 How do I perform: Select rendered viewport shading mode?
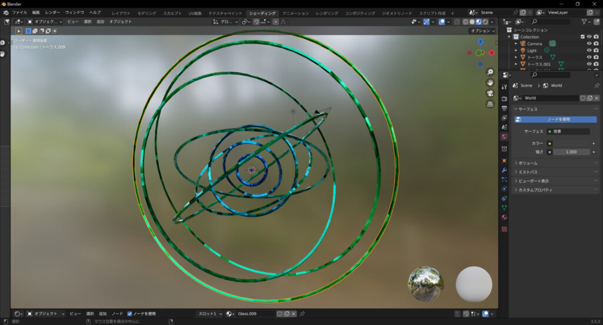485,22
